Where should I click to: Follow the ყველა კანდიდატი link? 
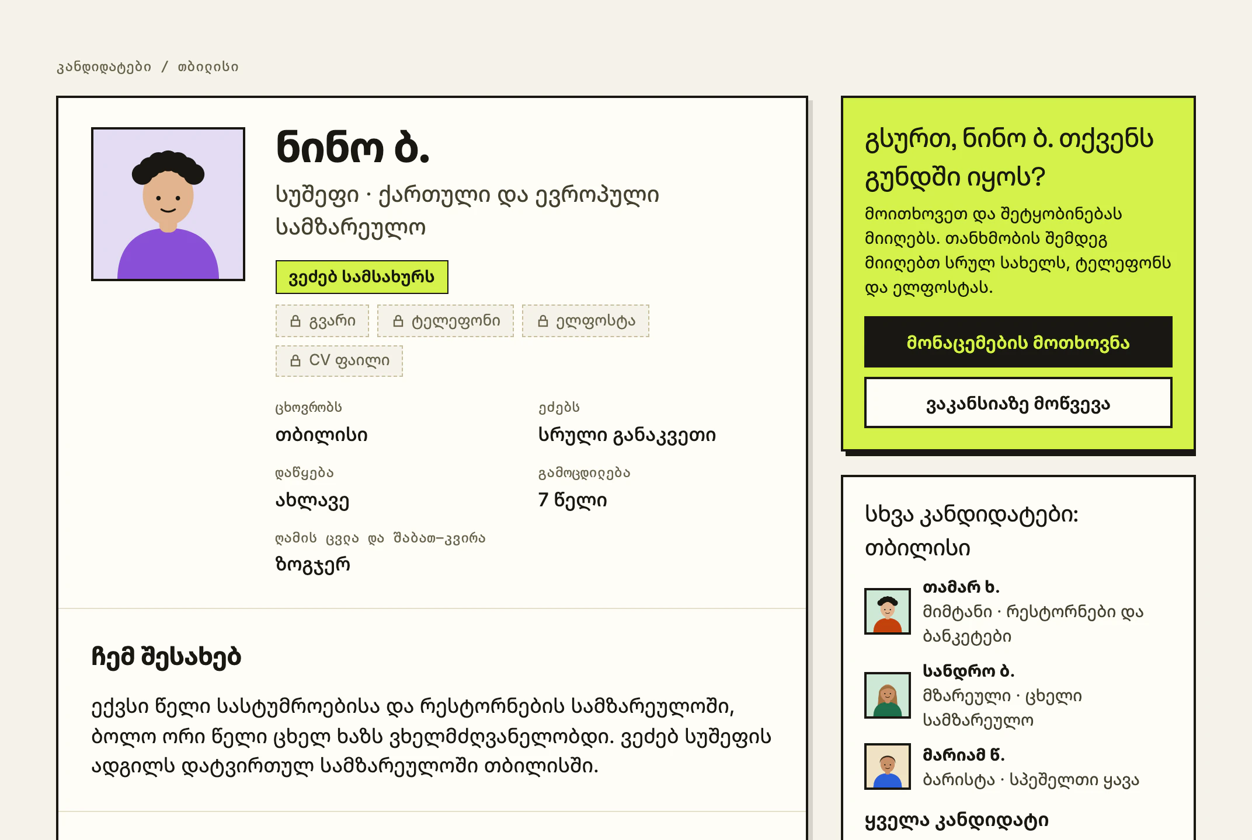[x=957, y=821]
